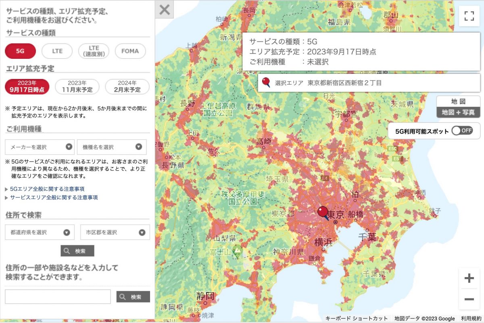Click the 横浜 label on map
Viewport: 484px width, 323px height.
click(323, 242)
